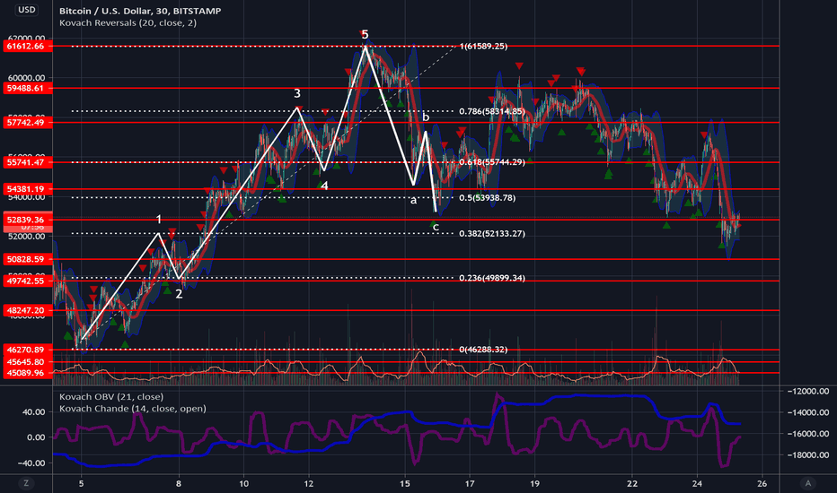Click Fibonacci level 0.5(53938.78) label
The height and width of the screenshot is (493, 837).
point(487,198)
